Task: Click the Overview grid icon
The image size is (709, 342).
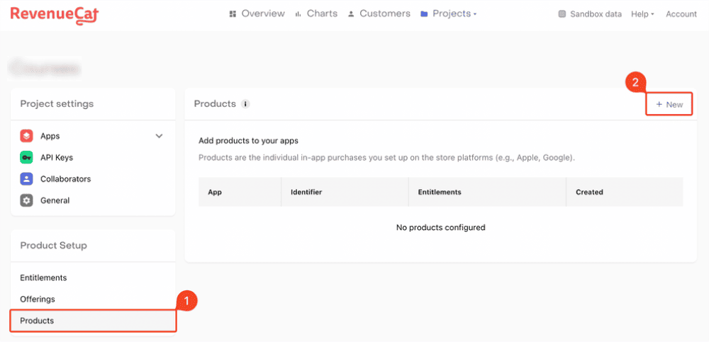Action: coord(233,14)
